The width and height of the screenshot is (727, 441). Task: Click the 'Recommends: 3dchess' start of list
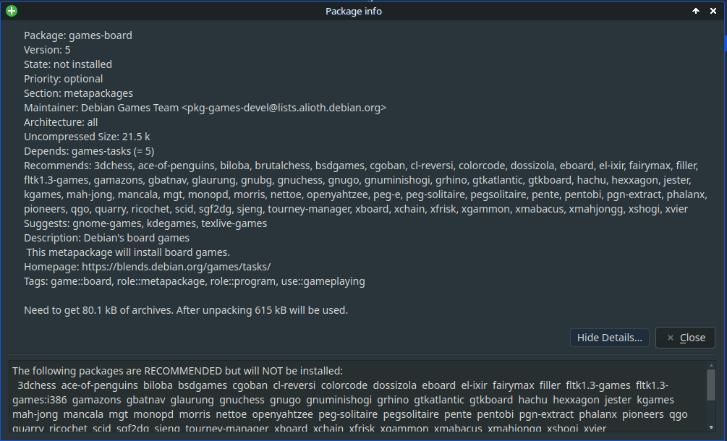[78, 166]
